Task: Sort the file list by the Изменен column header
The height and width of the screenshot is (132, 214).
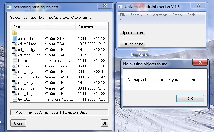Action: pyautogui.click(x=92, y=26)
